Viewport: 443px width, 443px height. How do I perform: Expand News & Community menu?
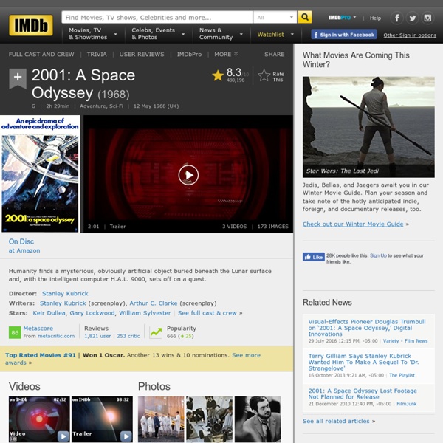coord(221,34)
